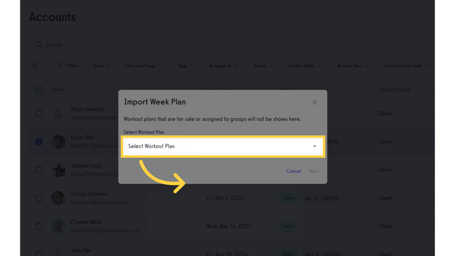
Task: Open the heart favorites filter
Action: pyautogui.click(x=38, y=66)
